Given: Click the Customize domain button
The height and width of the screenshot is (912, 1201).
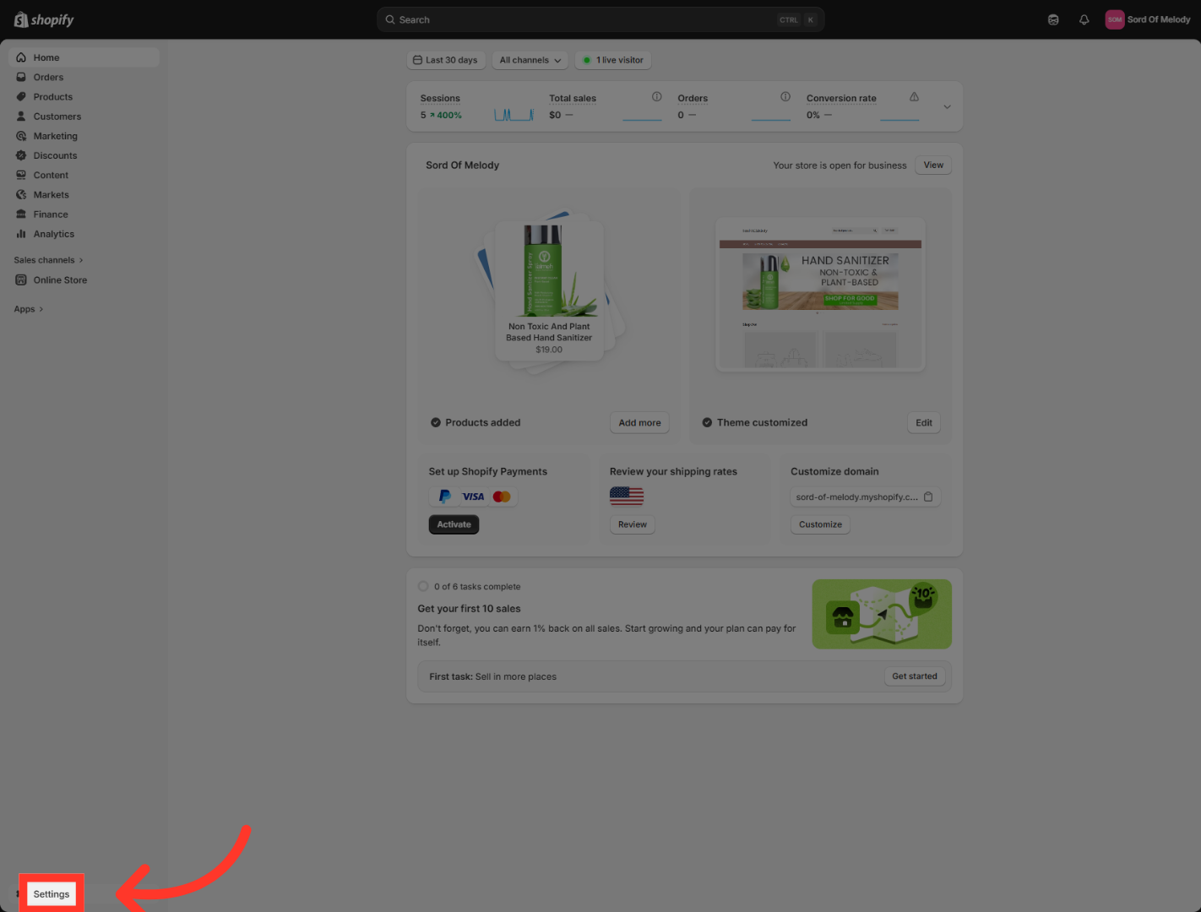Looking at the screenshot, I should coord(820,524).
